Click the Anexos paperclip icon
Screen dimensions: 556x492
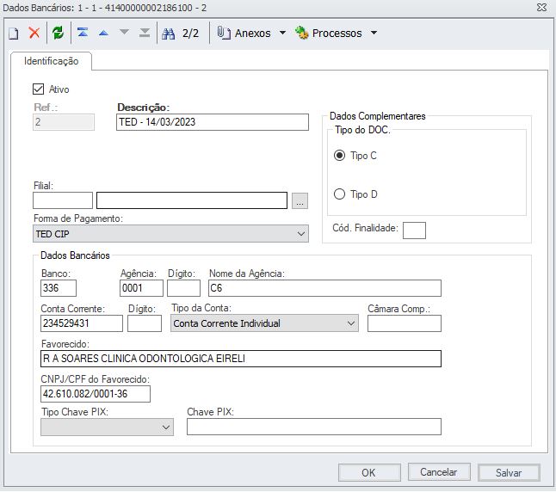(224, 34)
